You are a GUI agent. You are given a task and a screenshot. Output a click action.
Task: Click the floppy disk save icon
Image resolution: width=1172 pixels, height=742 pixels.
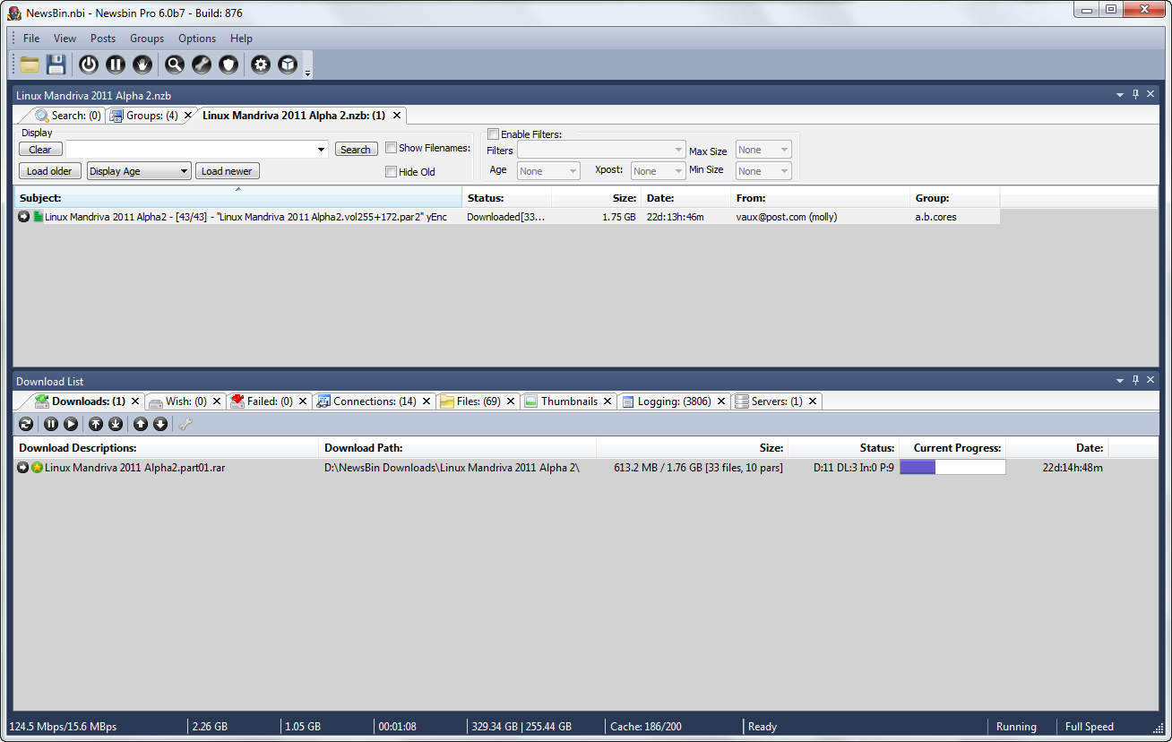coord(56,65)
